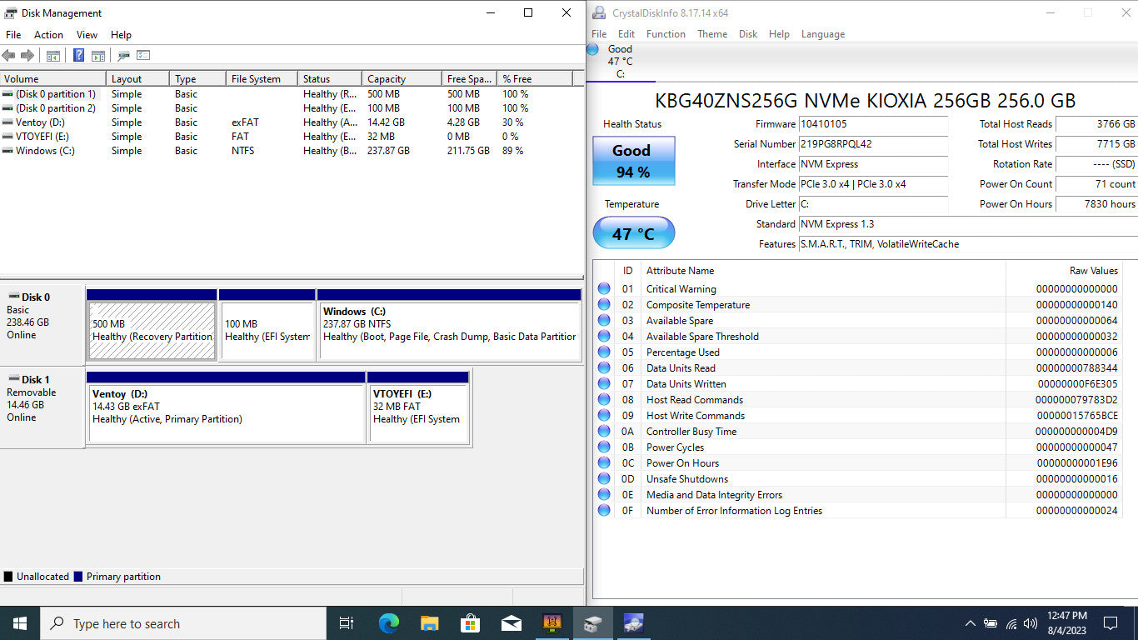Toggle the Show/Hide Console Tree toolbar icon
Viewport: 1138px width, 640px height.
(53, 56)
